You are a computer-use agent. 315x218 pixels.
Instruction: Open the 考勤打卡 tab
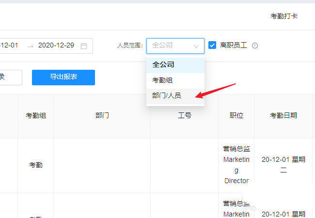[x=283, y=16]
